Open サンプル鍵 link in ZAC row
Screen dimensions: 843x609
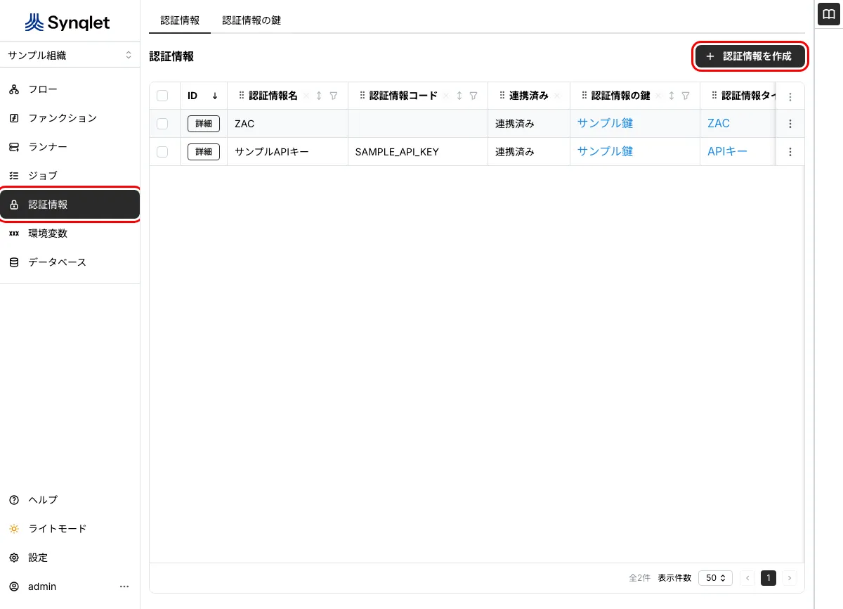pos(605,123)
